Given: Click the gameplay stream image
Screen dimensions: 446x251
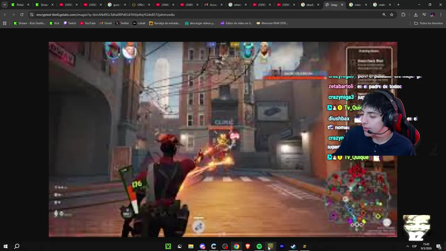Looking at the screenshot, I should (x=223, y=139).
